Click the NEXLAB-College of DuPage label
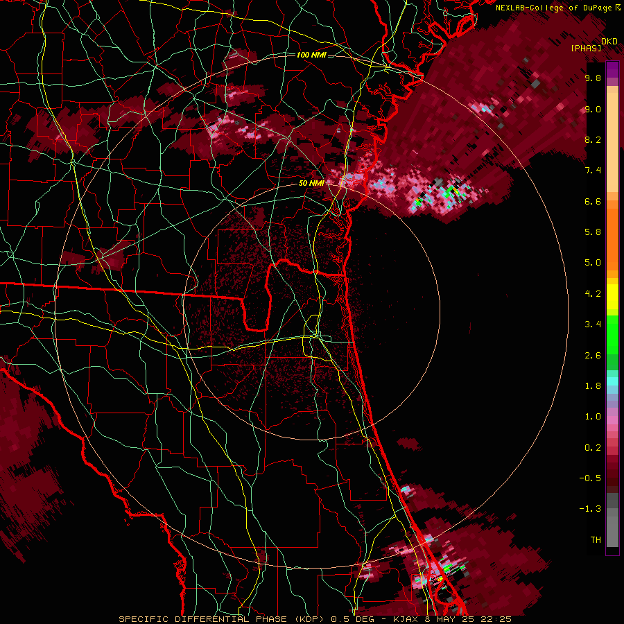The width and height of the screenshot is (624, 624). click(553, 8)
